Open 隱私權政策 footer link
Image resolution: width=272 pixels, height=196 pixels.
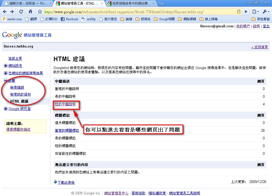pyautogui.click(x=157, y=193)
